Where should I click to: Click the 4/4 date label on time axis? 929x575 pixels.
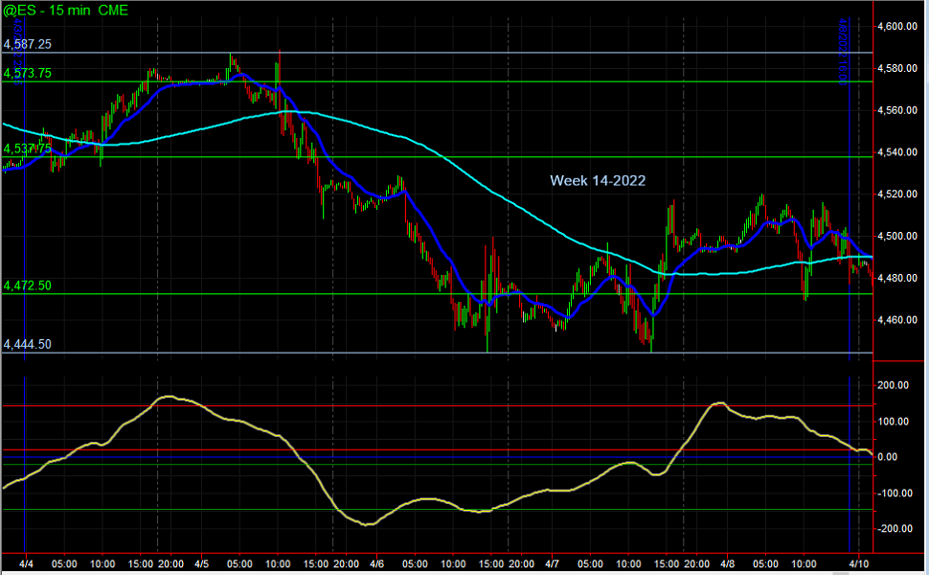[x=25, y=565]
